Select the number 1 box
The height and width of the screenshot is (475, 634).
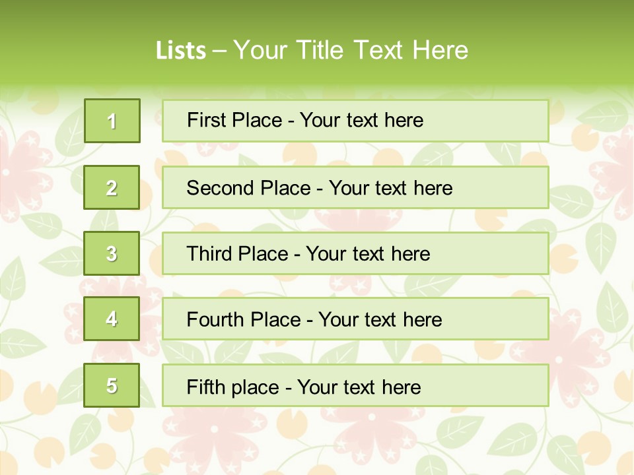tap(112, 121)
